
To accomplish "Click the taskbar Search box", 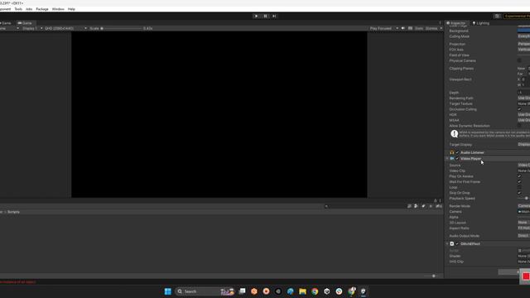I will (205, 291).
